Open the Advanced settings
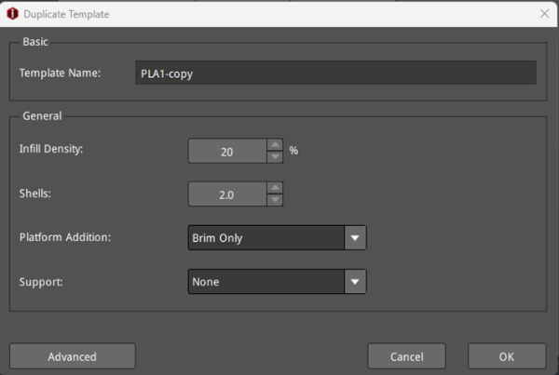The image size is (559, 375). (x=73, y=355)
